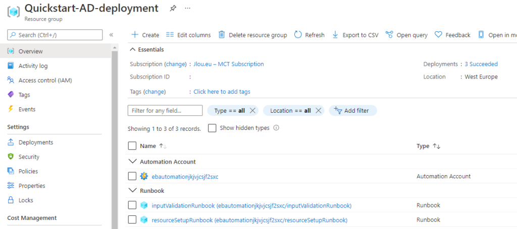Tick the select-all checkbox beside Name
Viewport: 517px width, 229px height.
tap(132, 146)
